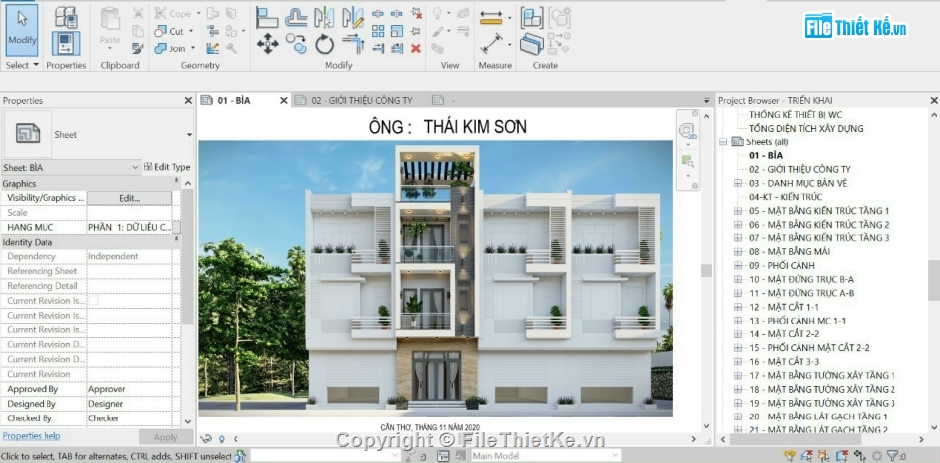Open the Properties help link
Image resolution: width=940 pixels, height=463 pixels.
coord(32,436)
